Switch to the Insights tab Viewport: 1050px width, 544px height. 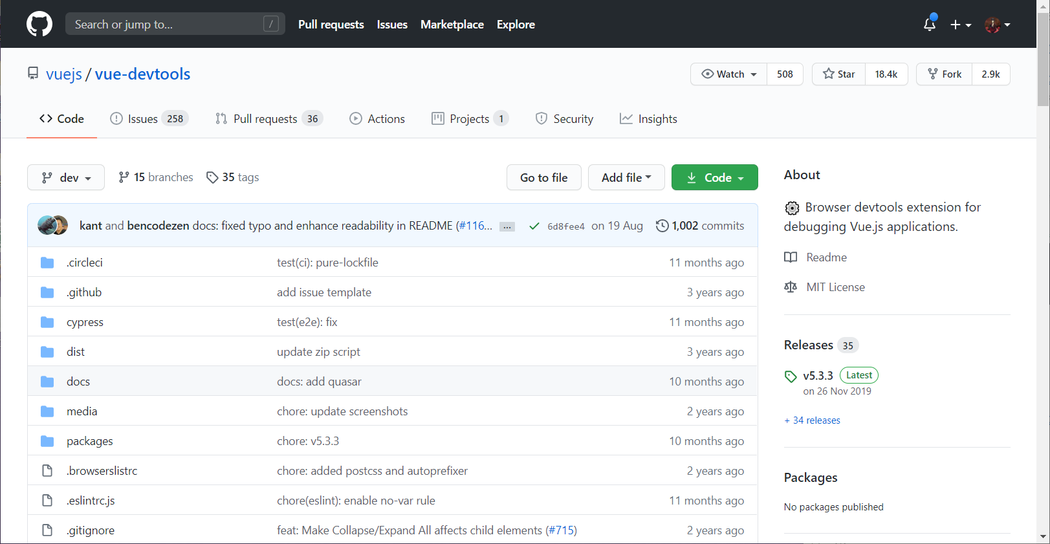648,118
